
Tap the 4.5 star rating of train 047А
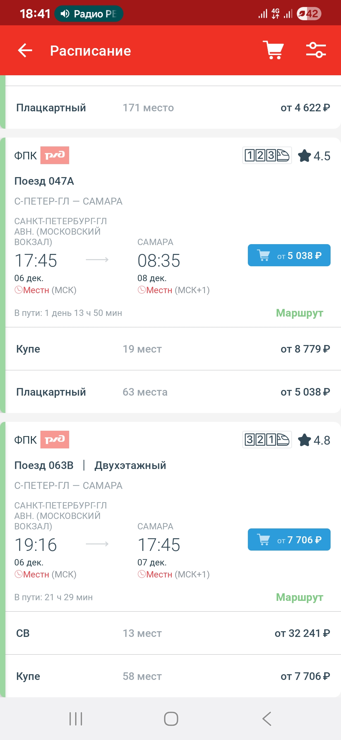click(x=314, y=156)
